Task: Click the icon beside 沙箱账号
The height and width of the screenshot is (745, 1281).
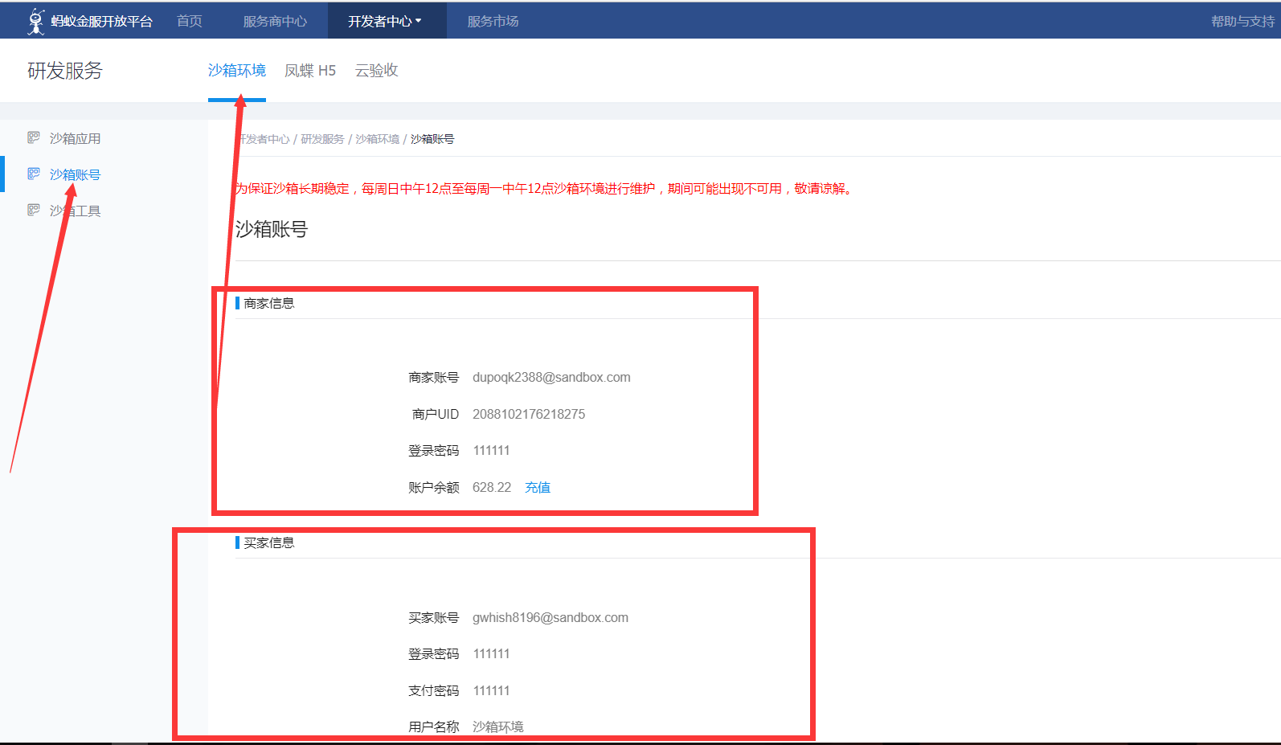Action: (34, 174)
